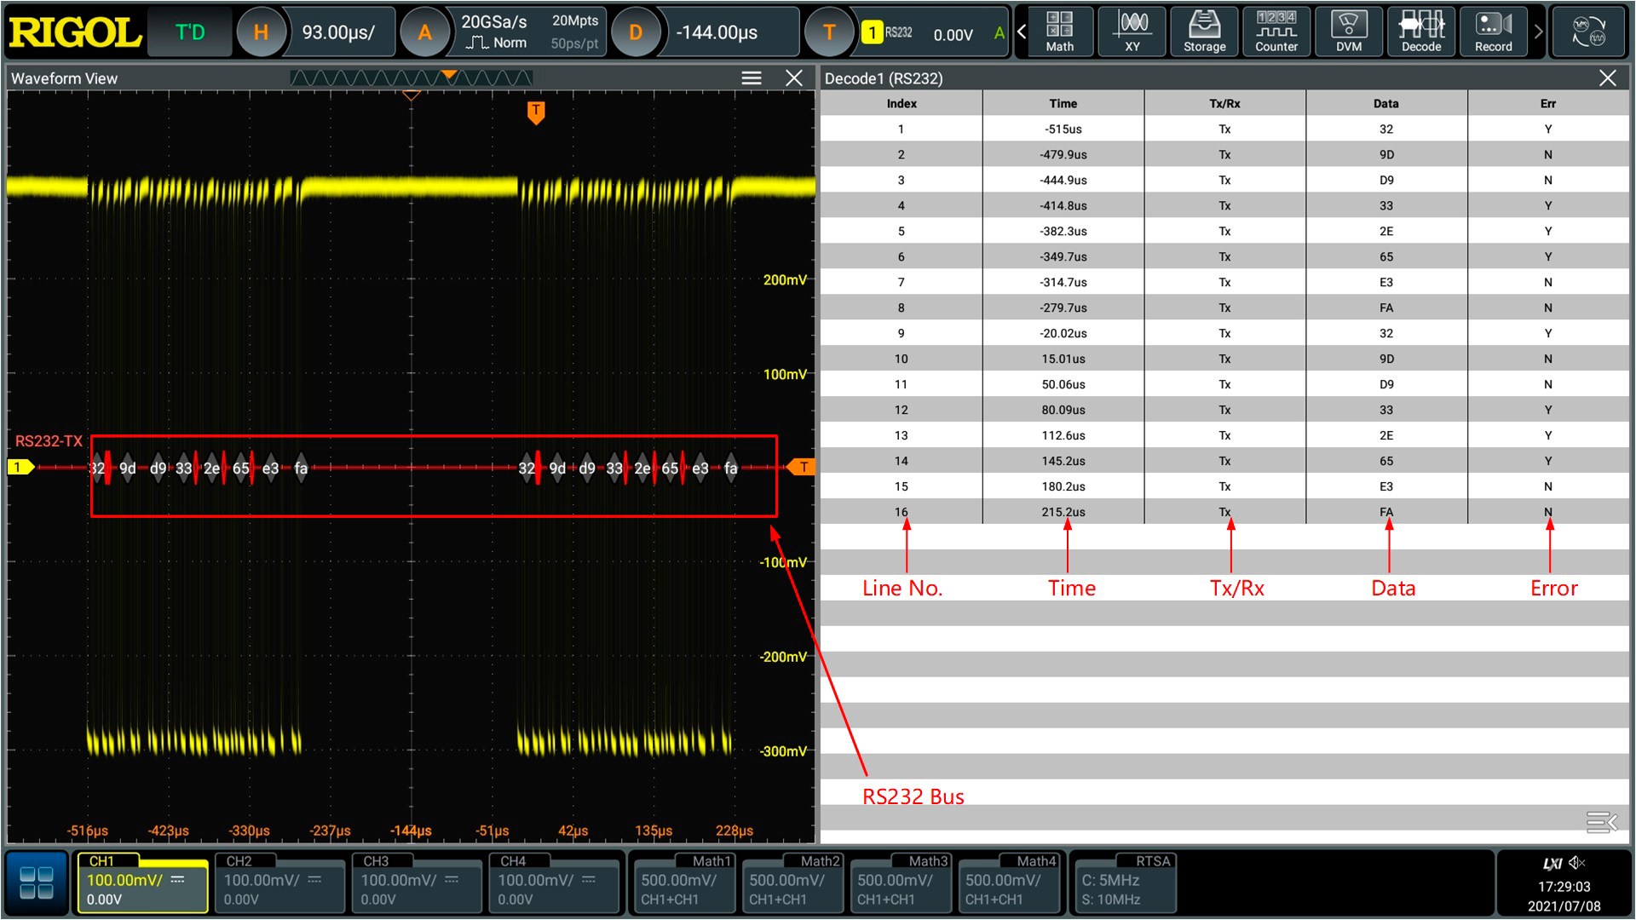Open the Decode settings icon
The height and width of the screenshot is (920, 1636).
[1420, 32]
